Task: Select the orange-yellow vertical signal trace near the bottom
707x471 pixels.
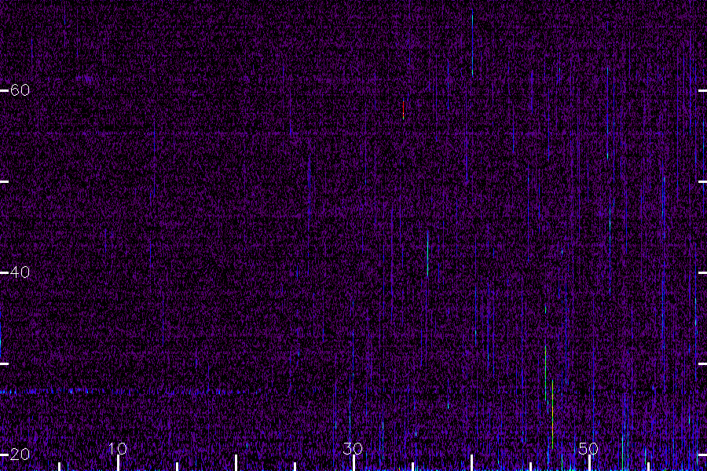Action: point(552,414)
